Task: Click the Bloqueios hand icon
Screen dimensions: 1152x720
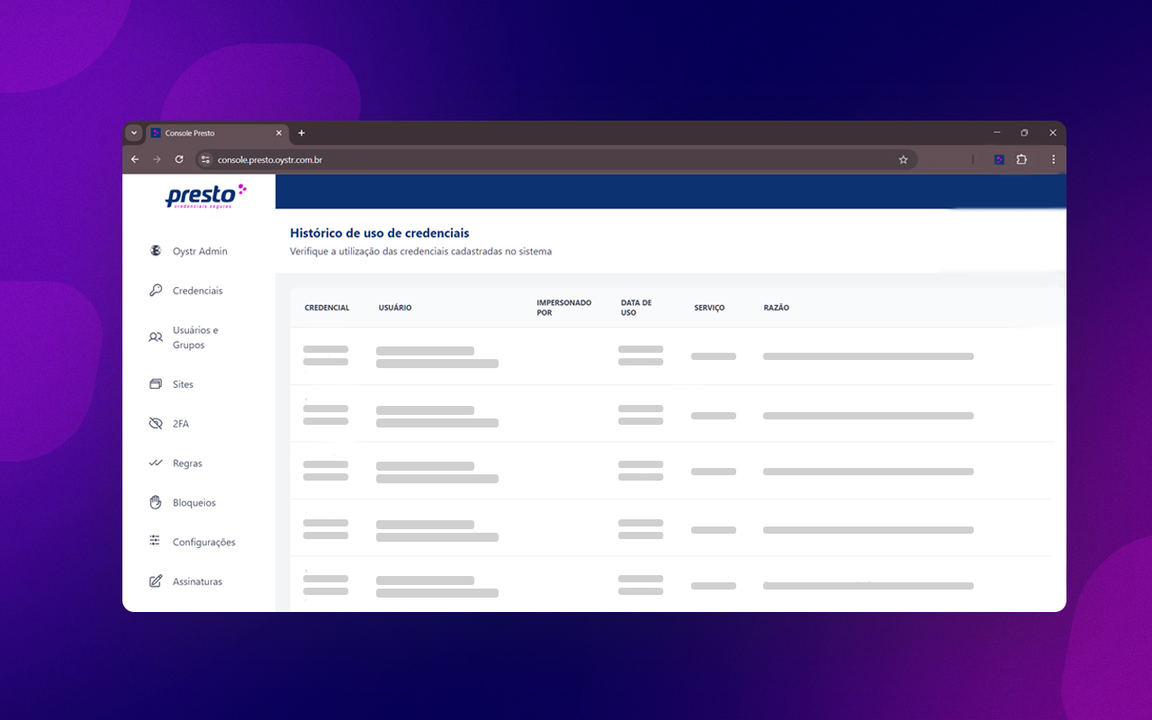Action: [x=156, y=502]
